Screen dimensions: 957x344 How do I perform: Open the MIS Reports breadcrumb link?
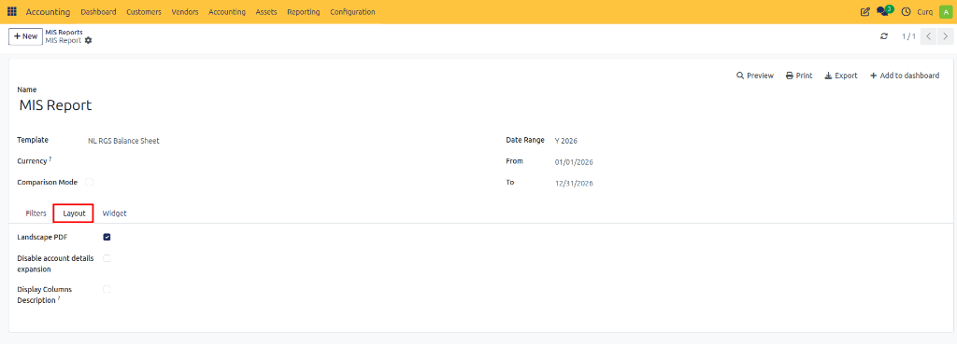[x=64, y=32]
